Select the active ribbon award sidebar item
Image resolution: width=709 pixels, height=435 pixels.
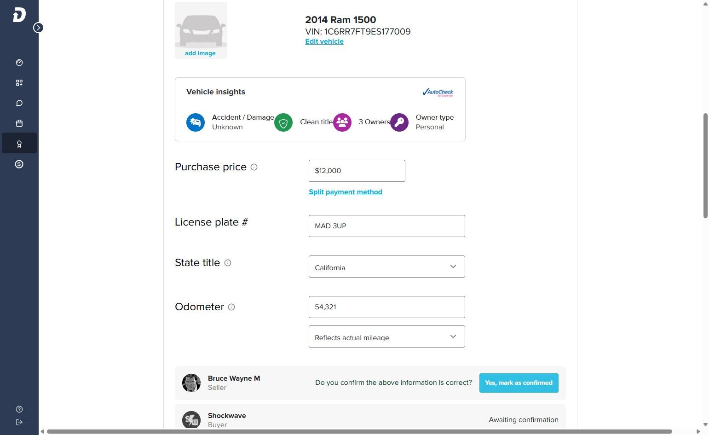point(19,144)
